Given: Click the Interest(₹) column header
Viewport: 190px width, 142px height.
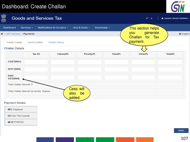Looking at the screenshot, I should coord(63,54).
